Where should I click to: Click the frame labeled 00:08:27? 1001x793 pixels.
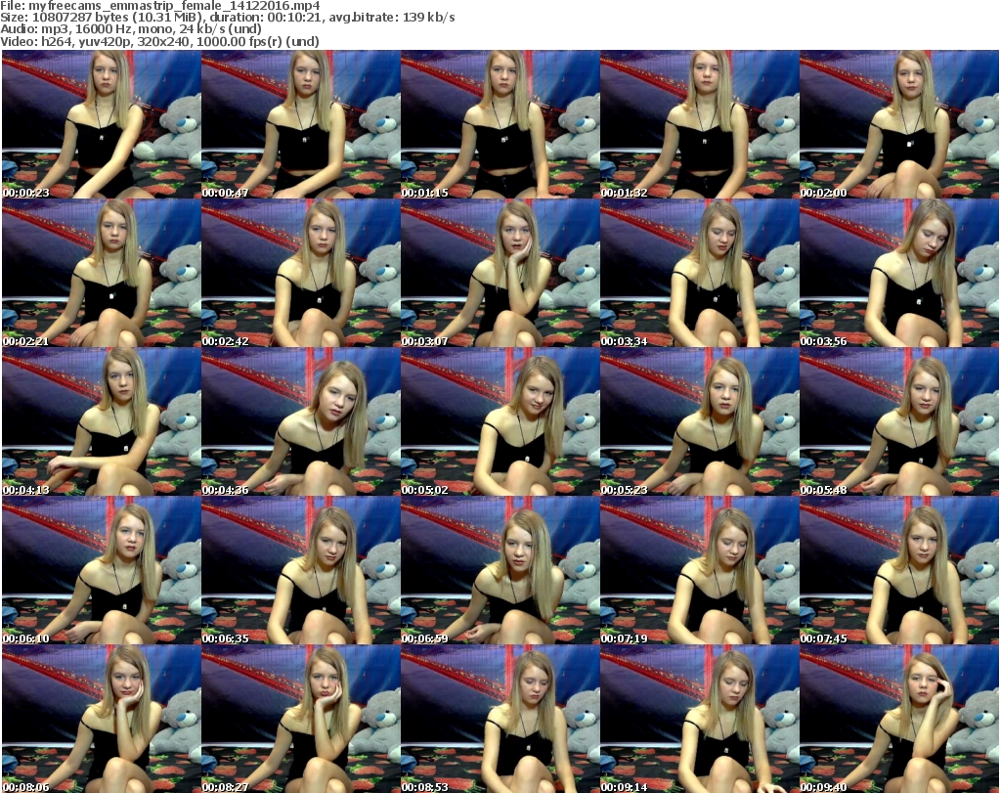point(301,719)
